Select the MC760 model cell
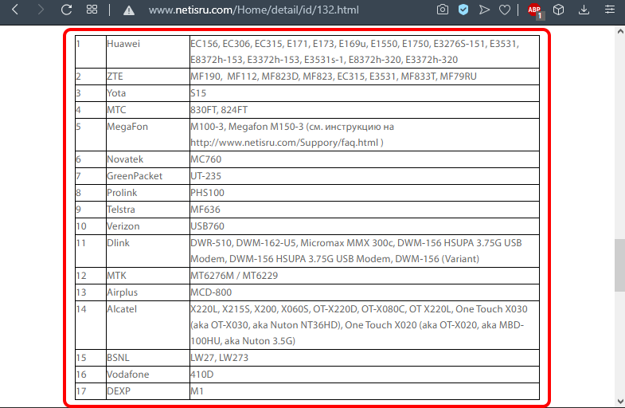This screenshot has height=408, width=625. [x=365, y=159]
